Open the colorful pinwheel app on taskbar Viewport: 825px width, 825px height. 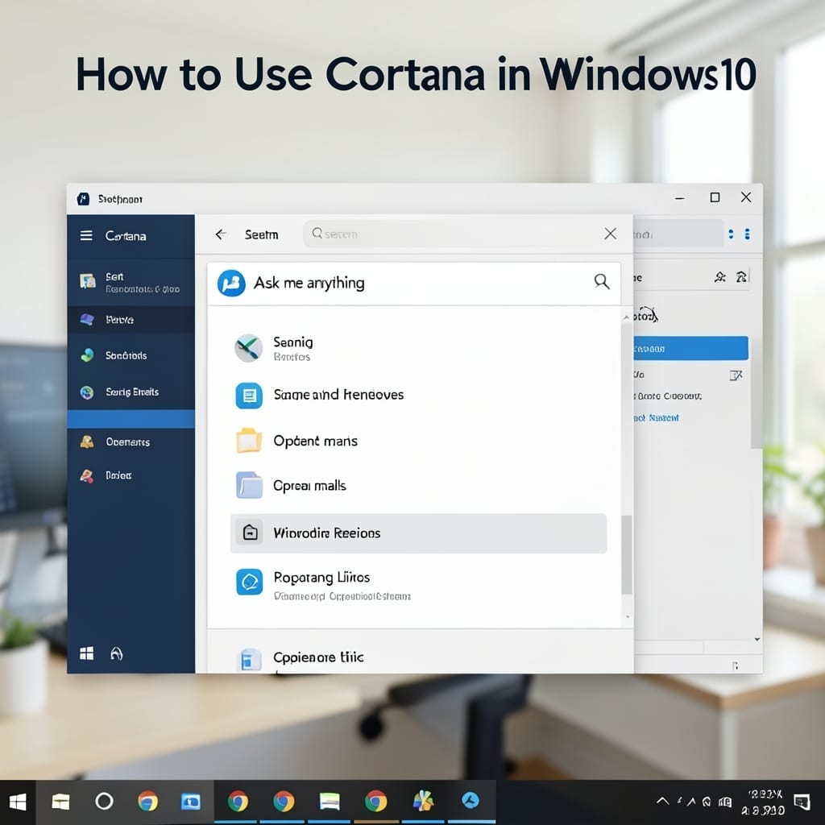point(424,801)
